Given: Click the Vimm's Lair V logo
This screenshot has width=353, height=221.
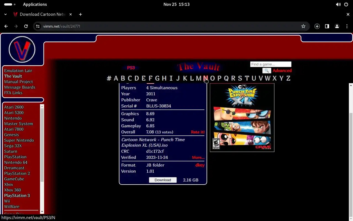Looking at the screenshot, I should pyautogui.click(x=22, y=49).
